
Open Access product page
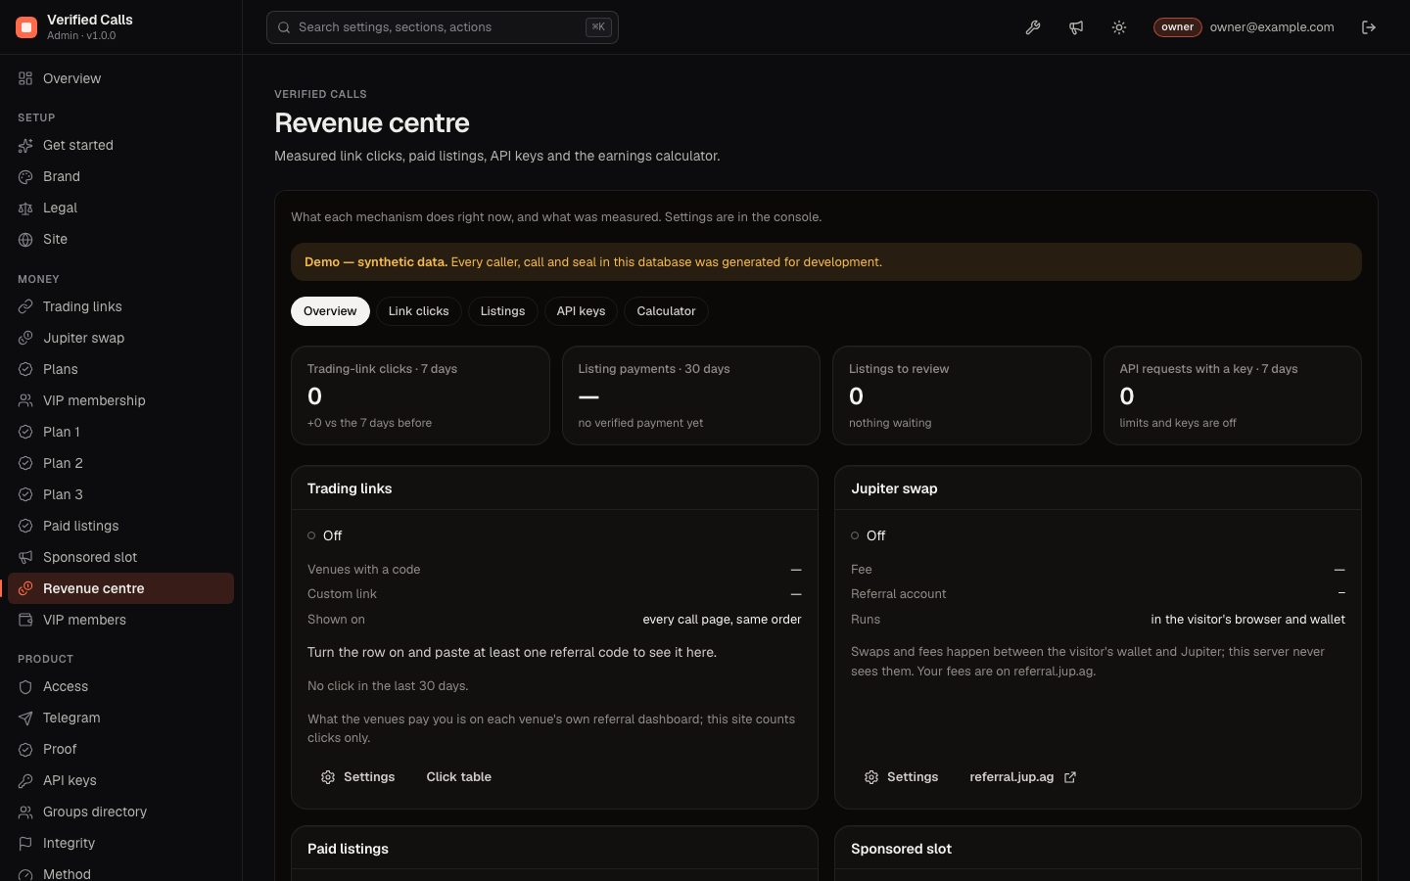tap(121, 686)
